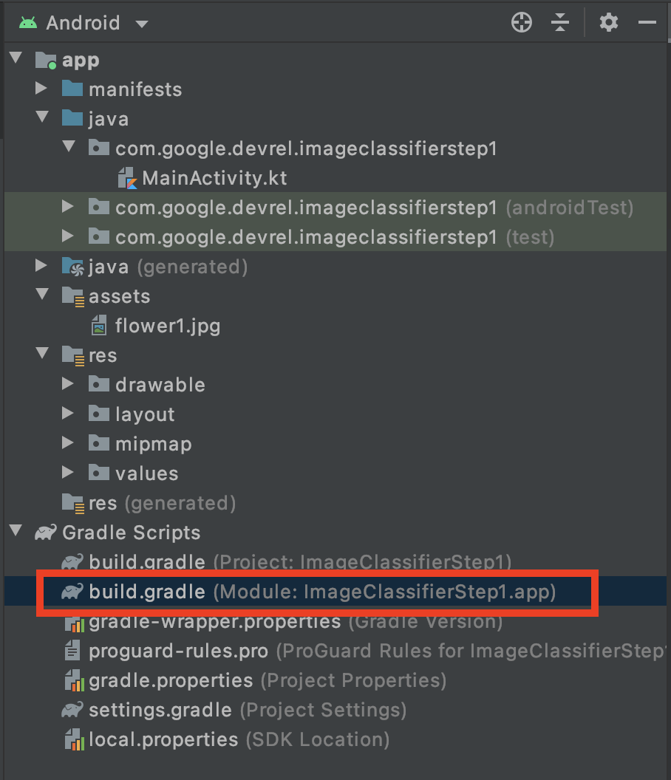
Task: Expand the manifests folder
Action: tap(41, 89)
